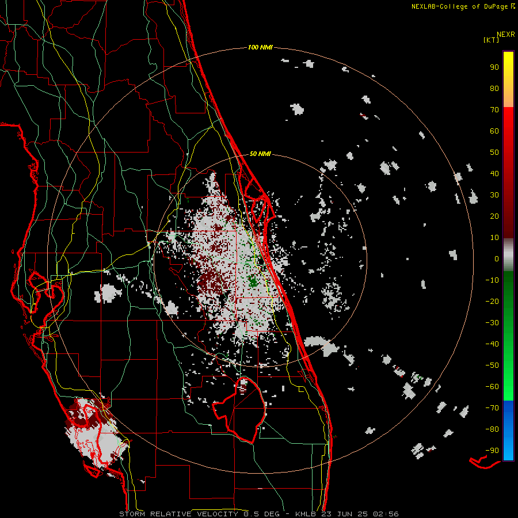Click the 60 value on the velocity scale

pyautogui.click(x=494, y=131)
